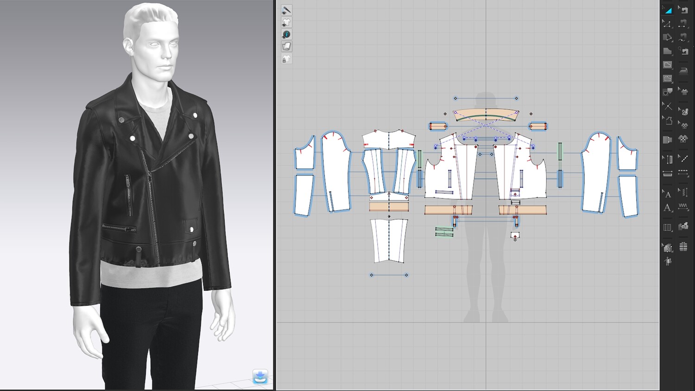The width and height of the screenshot is (695, 391).
Task: Select the dashed Internal Rectangle tool
Action: [667, 79]
